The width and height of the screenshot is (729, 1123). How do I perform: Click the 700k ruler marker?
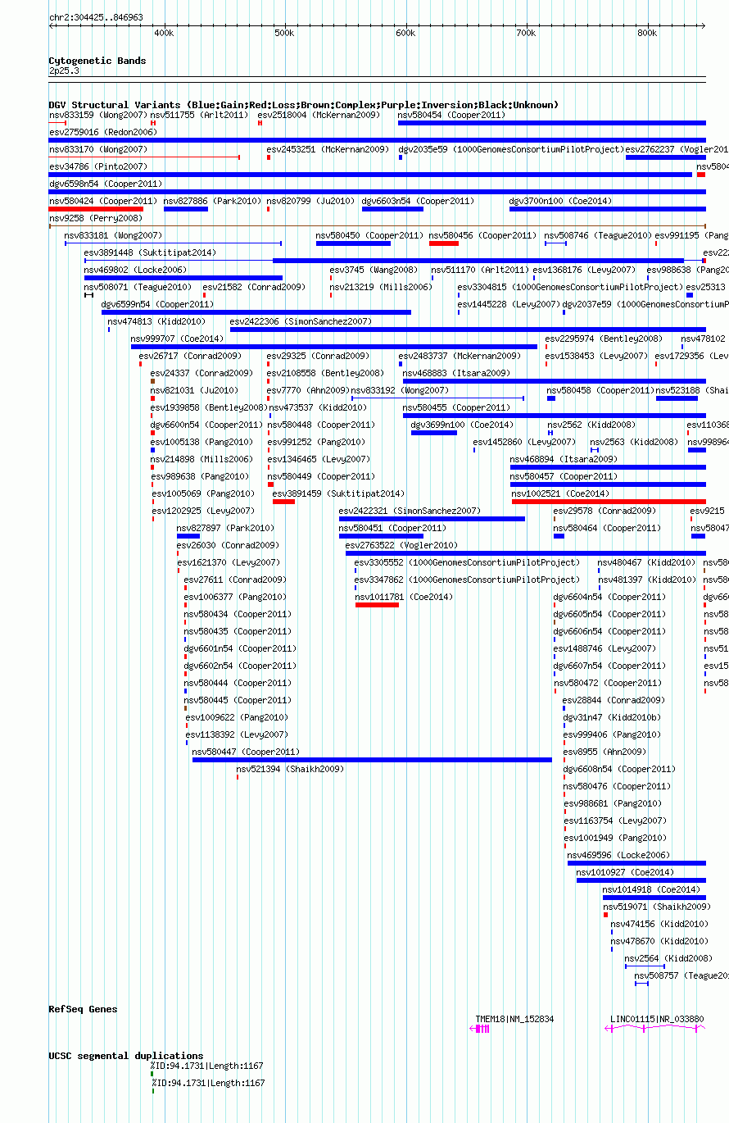(526, 34)
